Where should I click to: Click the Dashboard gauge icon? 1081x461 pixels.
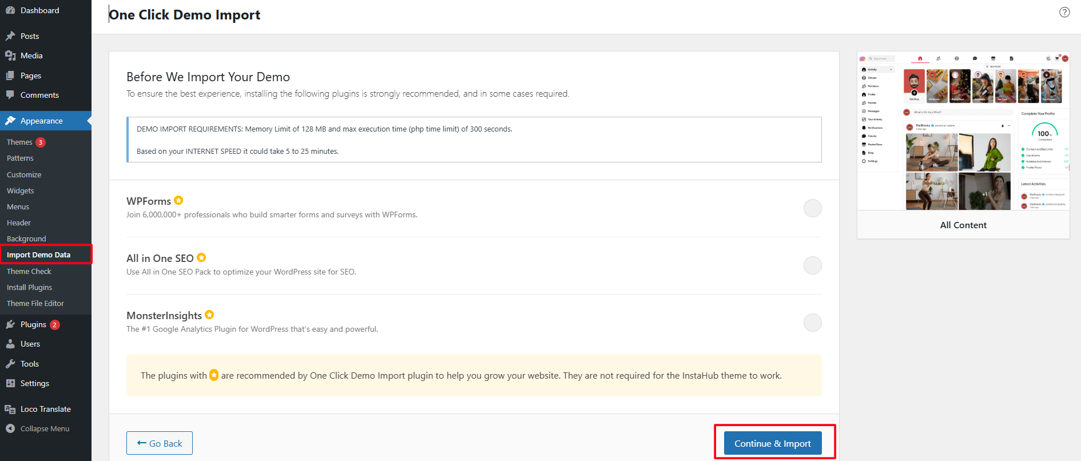click(x=10, y=10)
